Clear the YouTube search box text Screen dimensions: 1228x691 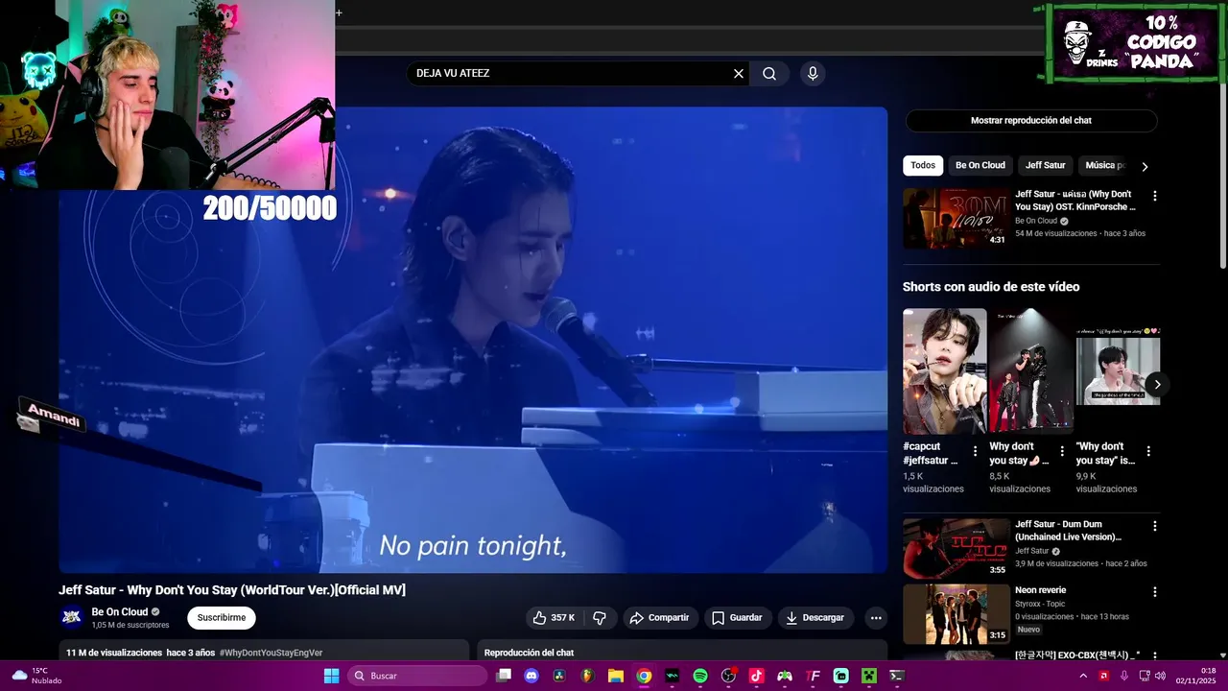point(739,74)
